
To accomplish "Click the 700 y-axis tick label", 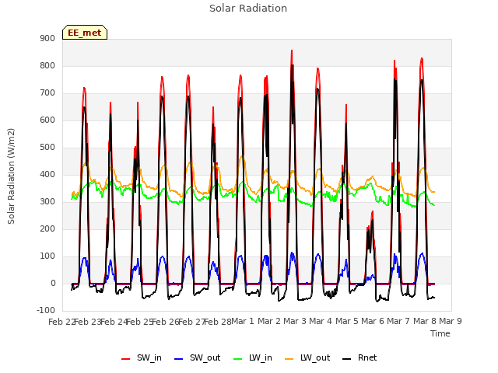I will click(x=47, y=93).
